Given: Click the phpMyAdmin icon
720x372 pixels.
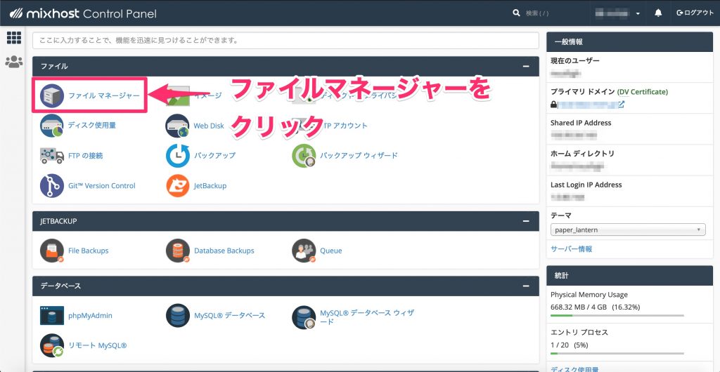Looking at the screenshot, I should 52,316.
